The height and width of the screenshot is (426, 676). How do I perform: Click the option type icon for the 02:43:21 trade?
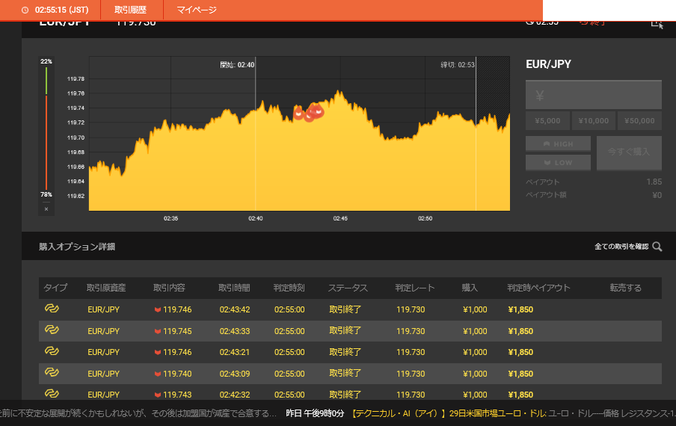(x=52, y=351)
